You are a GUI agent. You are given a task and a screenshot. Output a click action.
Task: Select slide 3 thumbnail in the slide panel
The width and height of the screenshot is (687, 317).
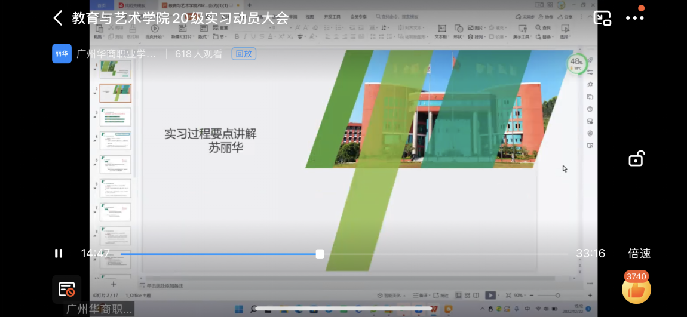pos(115,117)
